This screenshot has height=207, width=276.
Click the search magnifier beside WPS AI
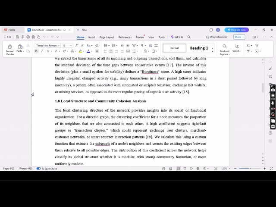[x=189, y=37]
